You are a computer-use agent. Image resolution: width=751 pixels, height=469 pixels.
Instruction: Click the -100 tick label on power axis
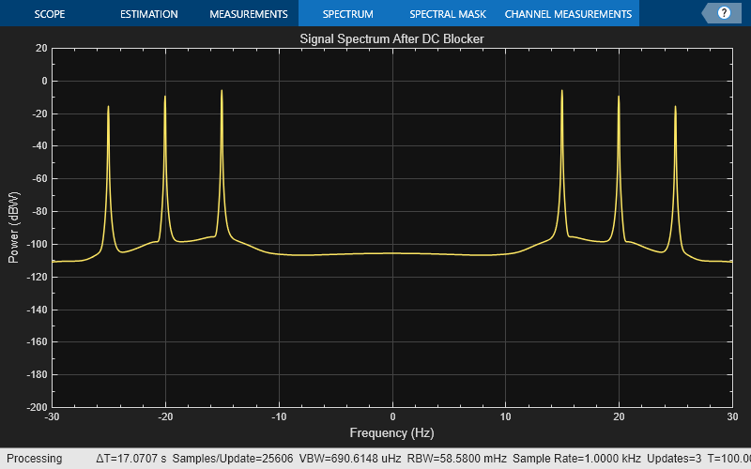click(x=37, y=244)
